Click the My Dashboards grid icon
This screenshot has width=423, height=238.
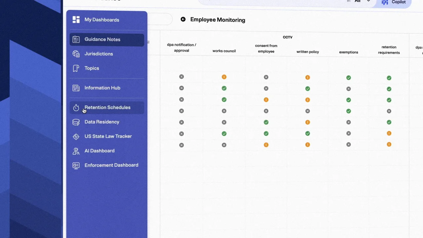pyautogui.click(x=76, y=20)
